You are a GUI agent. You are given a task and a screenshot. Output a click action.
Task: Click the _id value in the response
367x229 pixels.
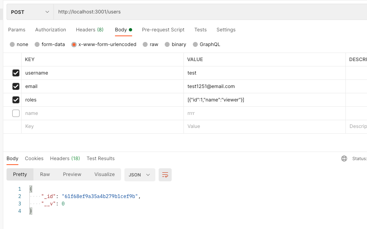tap(100, 196)
